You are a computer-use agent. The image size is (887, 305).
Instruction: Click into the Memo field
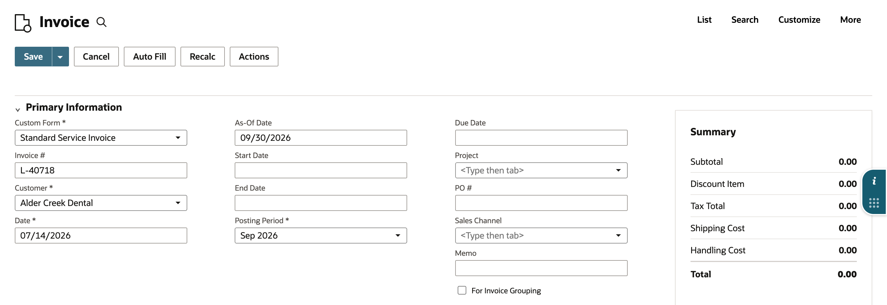(x=541, y=268)
